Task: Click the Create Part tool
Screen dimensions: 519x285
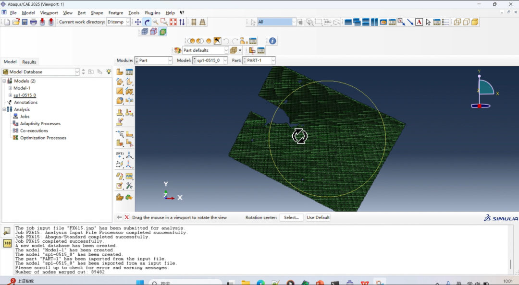Action: (120, 72)
